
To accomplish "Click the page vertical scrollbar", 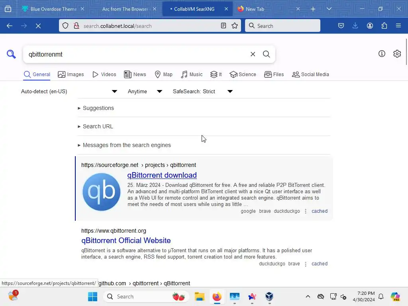I will point(406,51).
